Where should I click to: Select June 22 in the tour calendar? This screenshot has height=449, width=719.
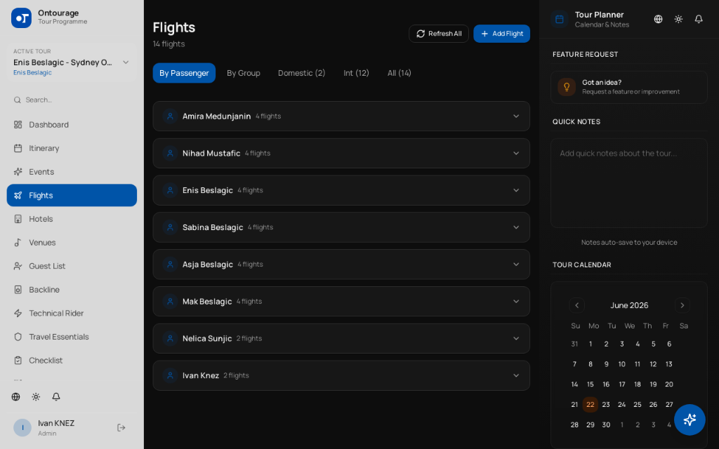590,405
